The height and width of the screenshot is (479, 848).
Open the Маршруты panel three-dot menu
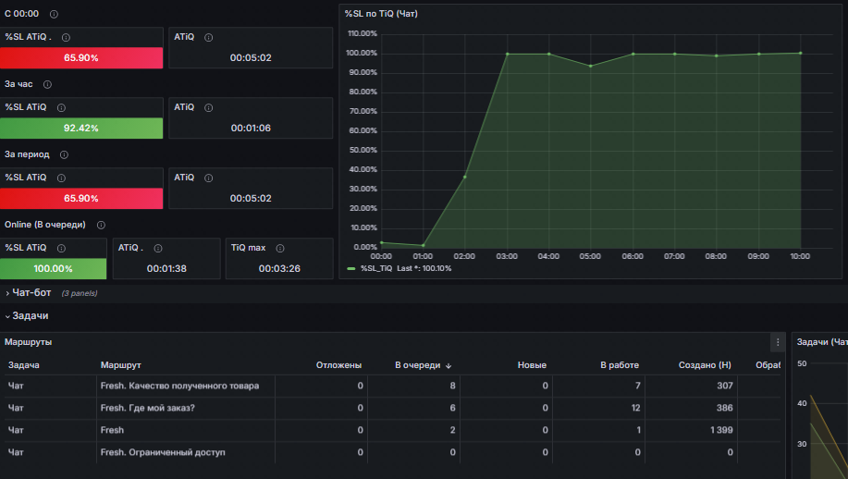tap(778, 342)
